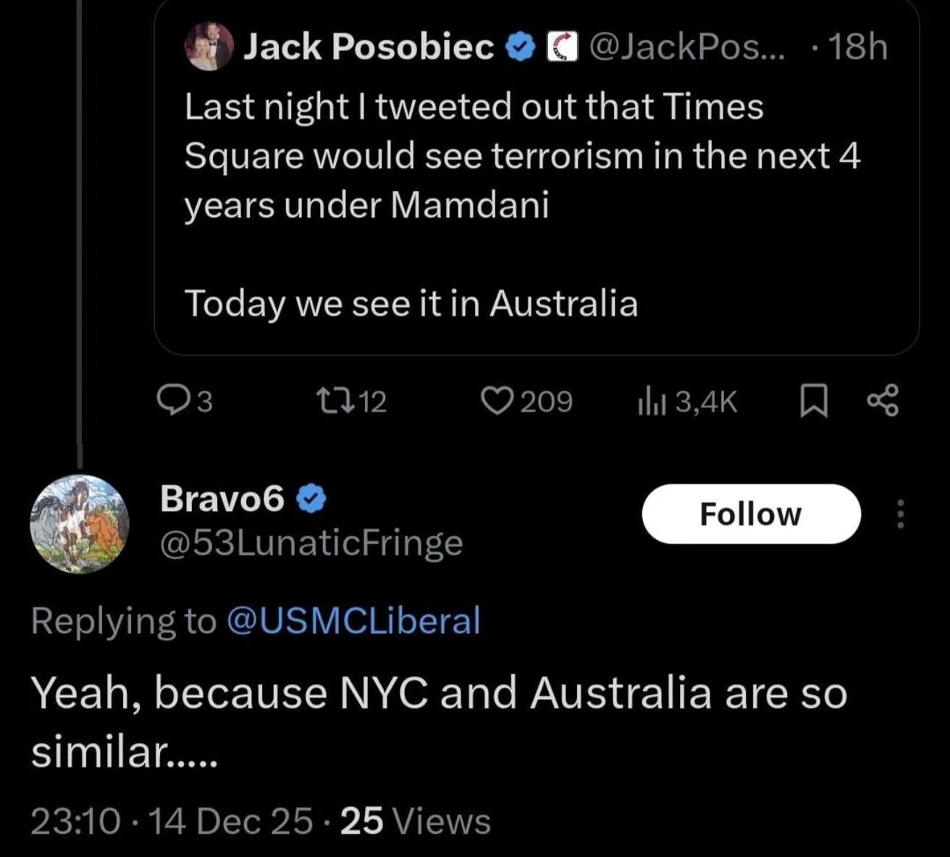
Task: Like the quoted post with heart icon
Action: (497, 400)
